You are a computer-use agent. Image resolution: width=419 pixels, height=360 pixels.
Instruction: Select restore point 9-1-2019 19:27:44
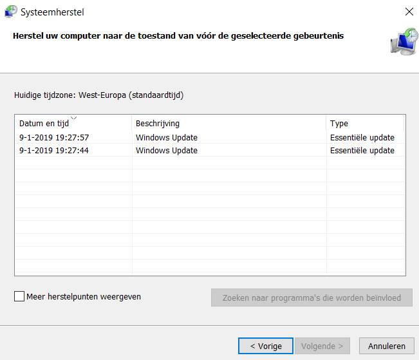[x=210, y=150]
